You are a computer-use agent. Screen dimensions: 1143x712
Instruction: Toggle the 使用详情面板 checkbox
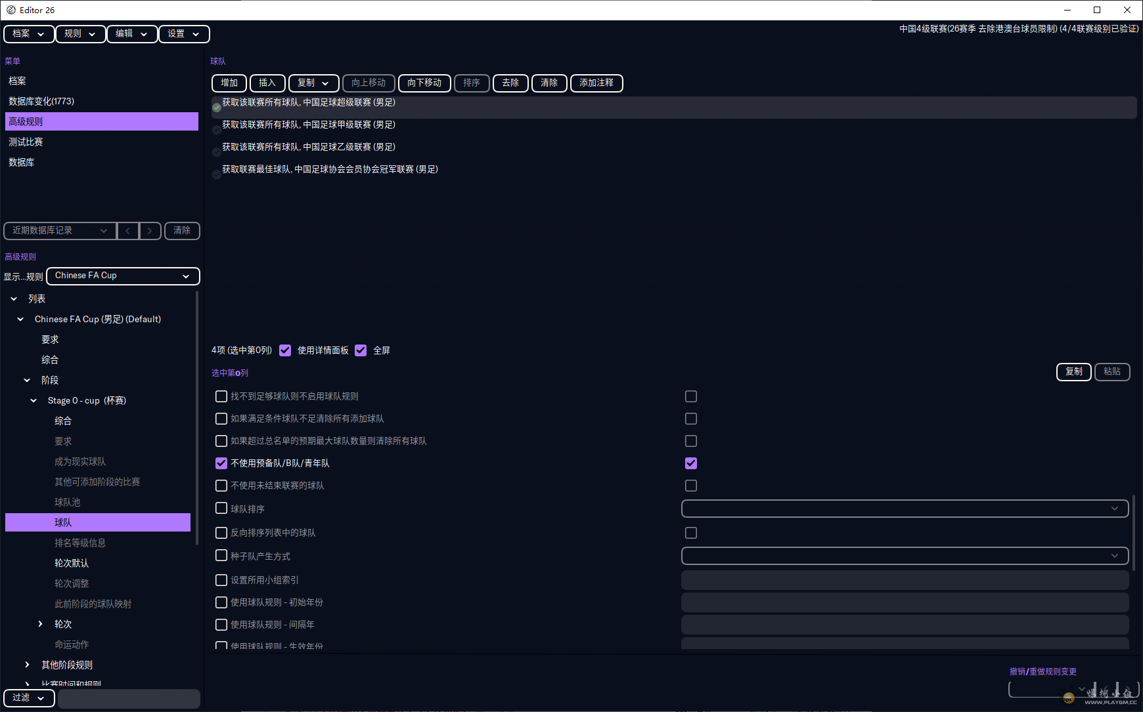[x=285, y=350]
